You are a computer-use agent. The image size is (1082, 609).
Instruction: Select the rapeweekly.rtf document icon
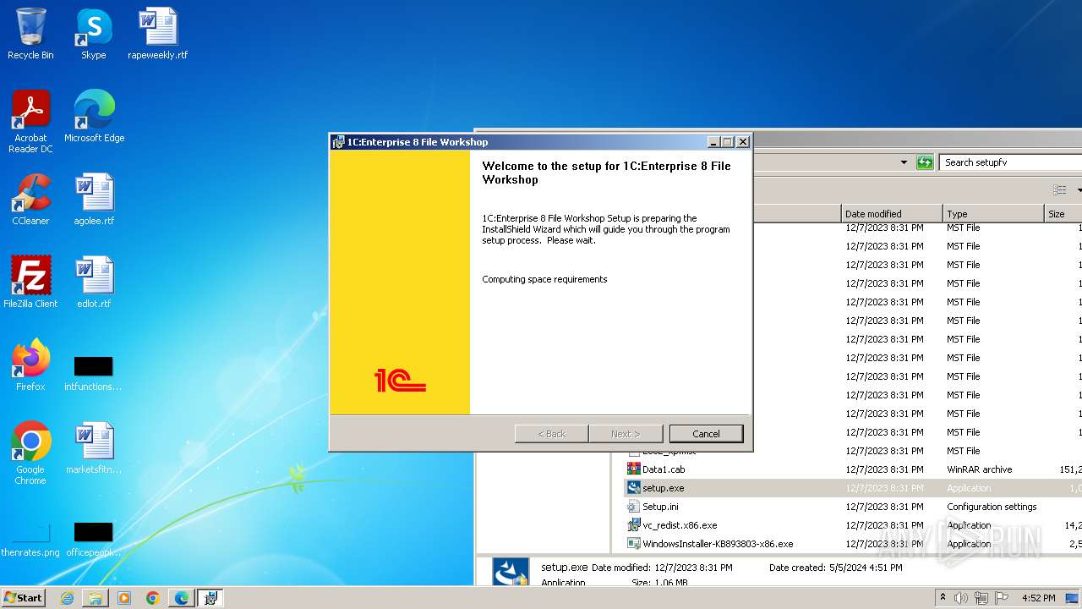click(x=158, y=35)
